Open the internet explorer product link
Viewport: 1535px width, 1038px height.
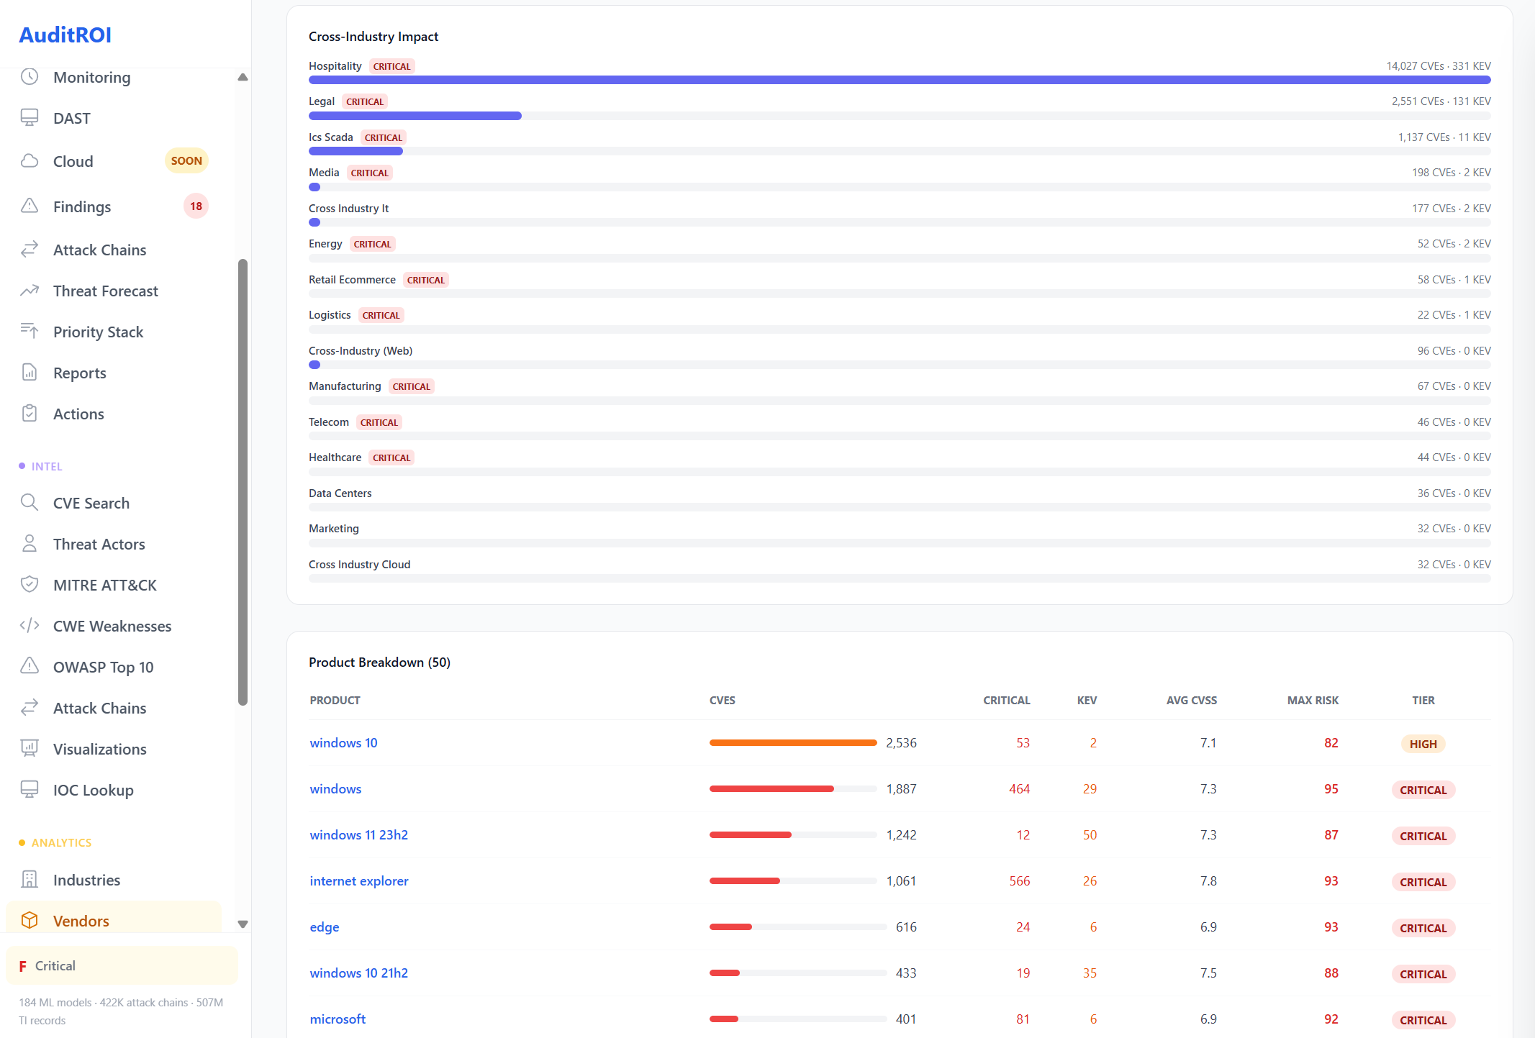pyautogui.click(x=359, y=881)
